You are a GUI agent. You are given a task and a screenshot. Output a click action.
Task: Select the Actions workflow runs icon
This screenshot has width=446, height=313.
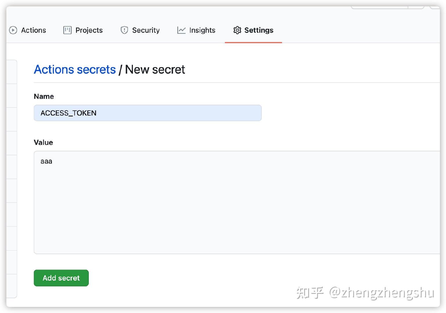[x=13, y=30]
